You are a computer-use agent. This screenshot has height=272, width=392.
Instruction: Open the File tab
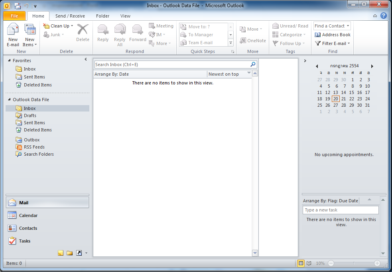point(14,16)
